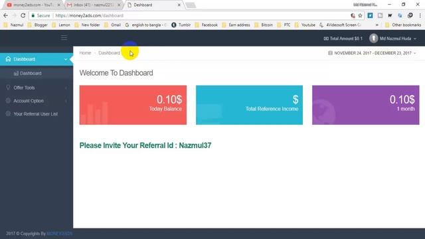The width and height of the screenshot is (425, 239).
Task: Open the Lemon bookmark folder
Action: point(61,25)
